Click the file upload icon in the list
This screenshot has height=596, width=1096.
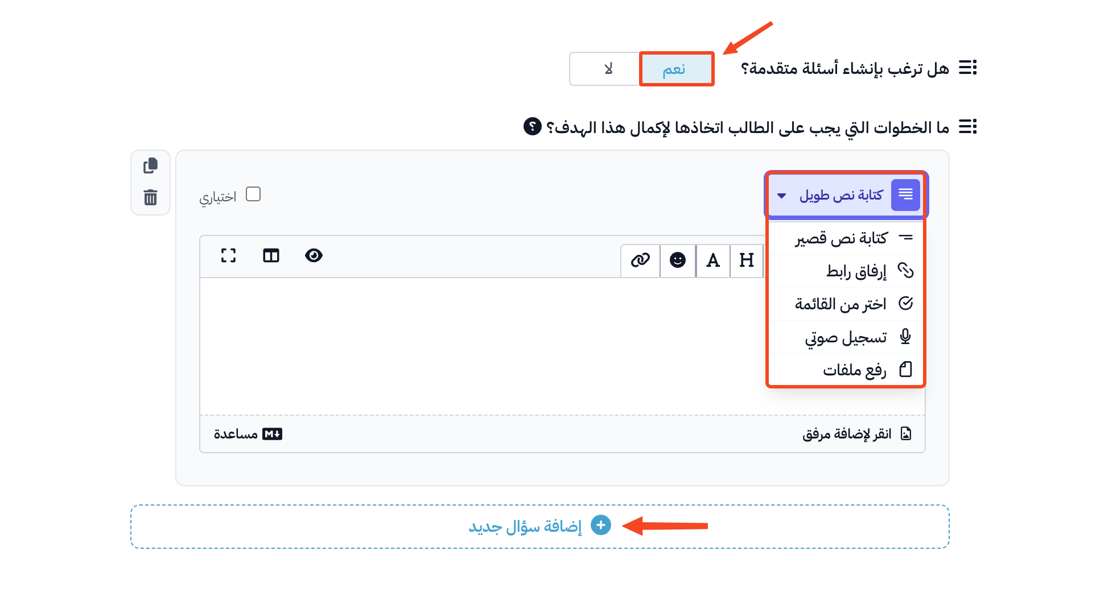coord(905,370)
